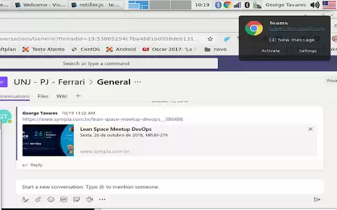
Task: Click the Search or type a command box
Action: [108, 64]
